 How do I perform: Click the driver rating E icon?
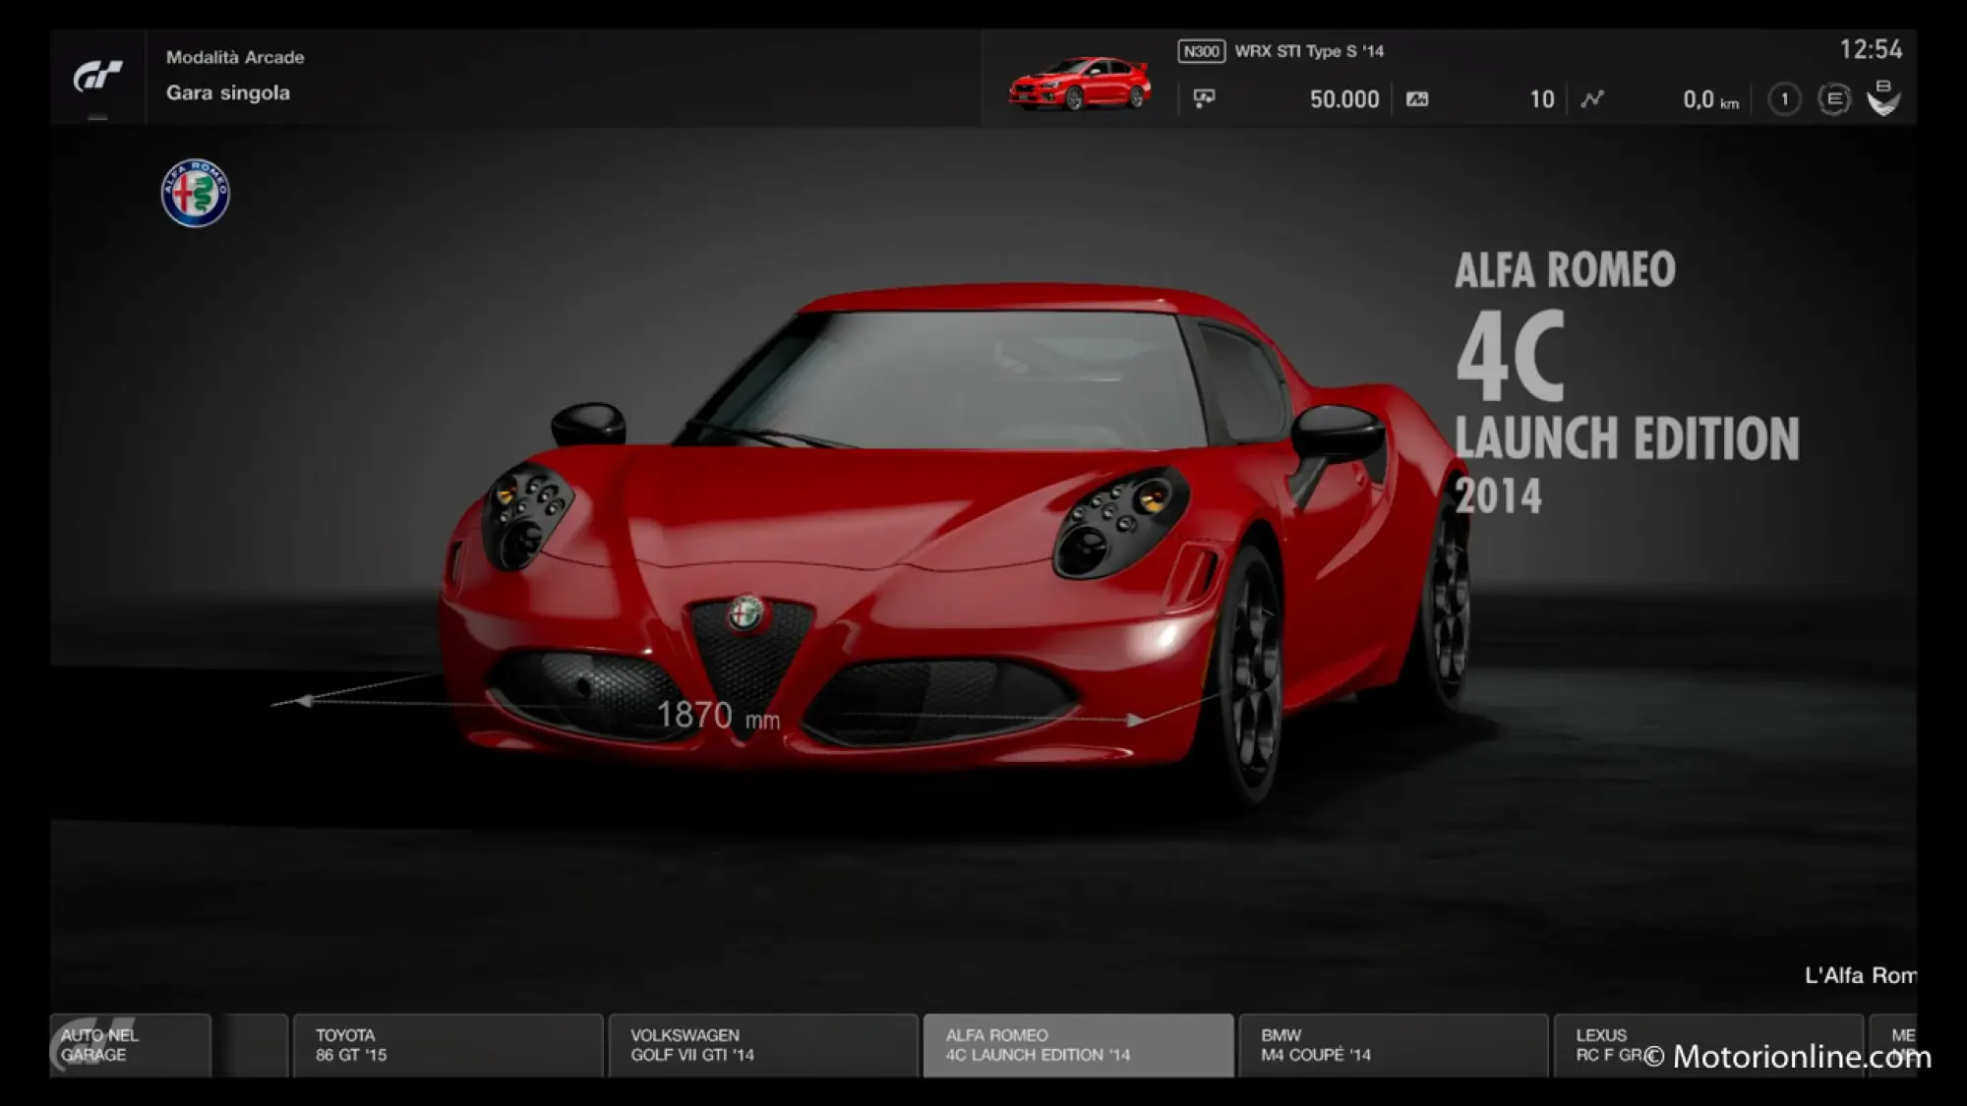[1834, 99]
